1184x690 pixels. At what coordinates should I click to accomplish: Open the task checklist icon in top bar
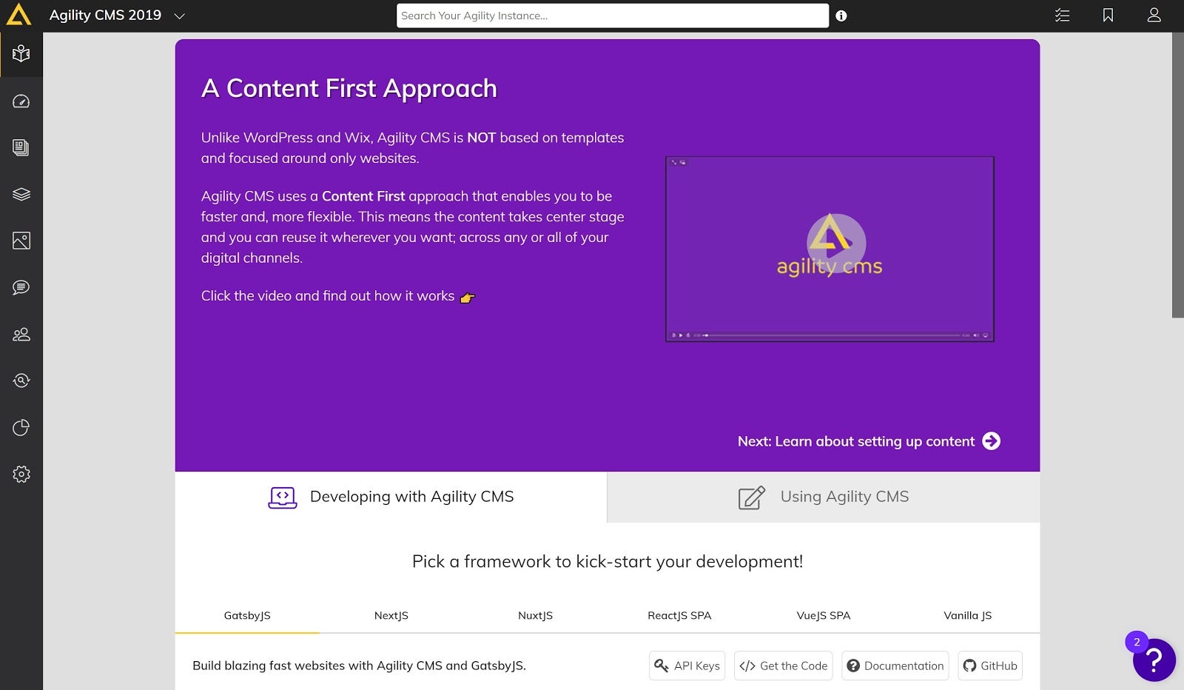tap(1063, 15)
